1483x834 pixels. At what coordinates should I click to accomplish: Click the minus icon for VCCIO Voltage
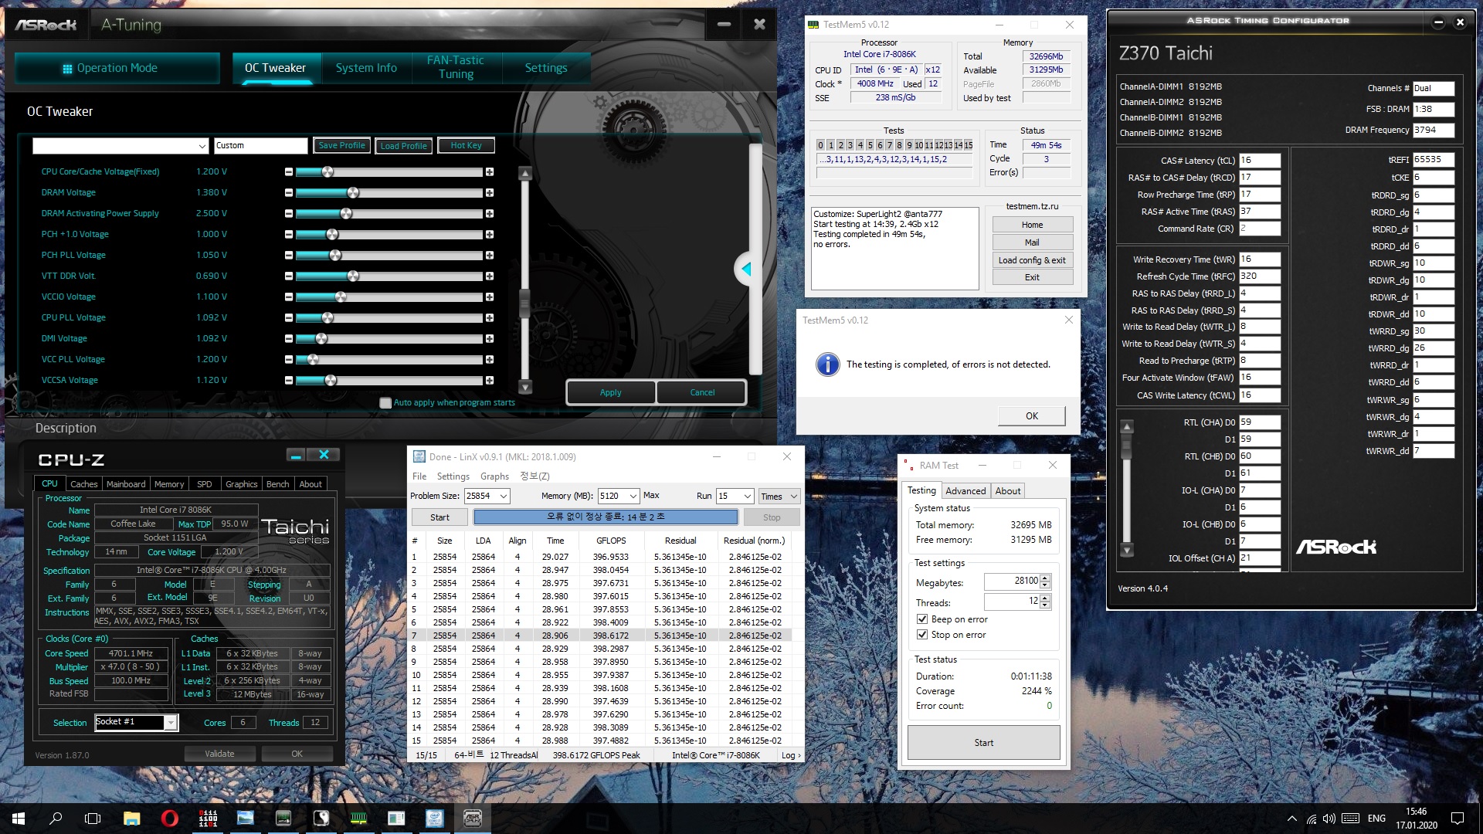(289, 297)
